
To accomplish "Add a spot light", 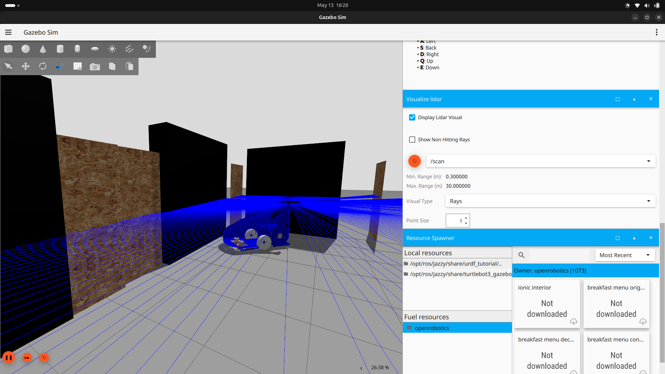I will coord(147,49).
